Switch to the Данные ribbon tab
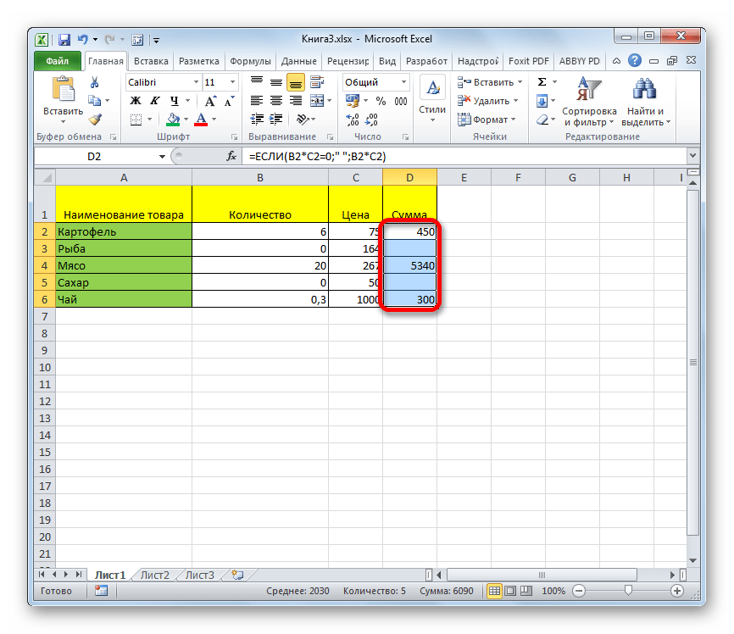The height and width of the screenshot is (634, 734). click(299, 61)
